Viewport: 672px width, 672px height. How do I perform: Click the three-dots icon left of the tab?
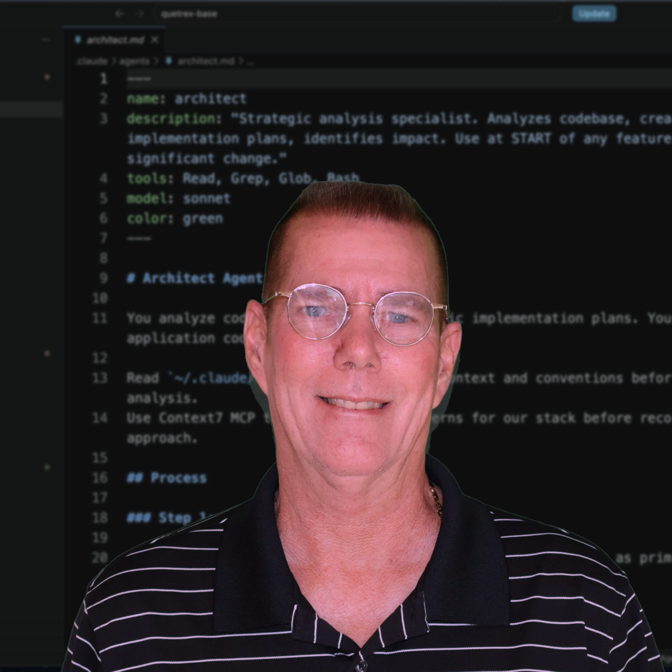coord(46,39)
